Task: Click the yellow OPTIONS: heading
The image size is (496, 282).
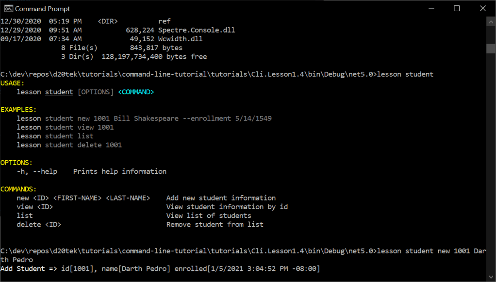Action: [x=17, y=163]
